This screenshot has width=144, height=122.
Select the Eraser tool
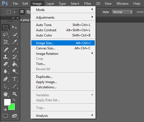pos(5,64)
